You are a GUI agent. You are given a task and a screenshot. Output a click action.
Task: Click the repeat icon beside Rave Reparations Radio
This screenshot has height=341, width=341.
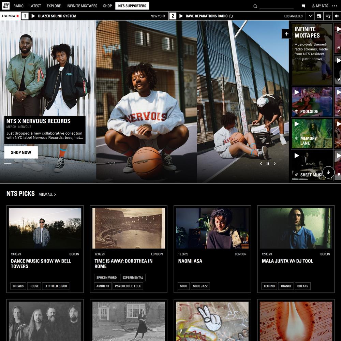(231, 16)
